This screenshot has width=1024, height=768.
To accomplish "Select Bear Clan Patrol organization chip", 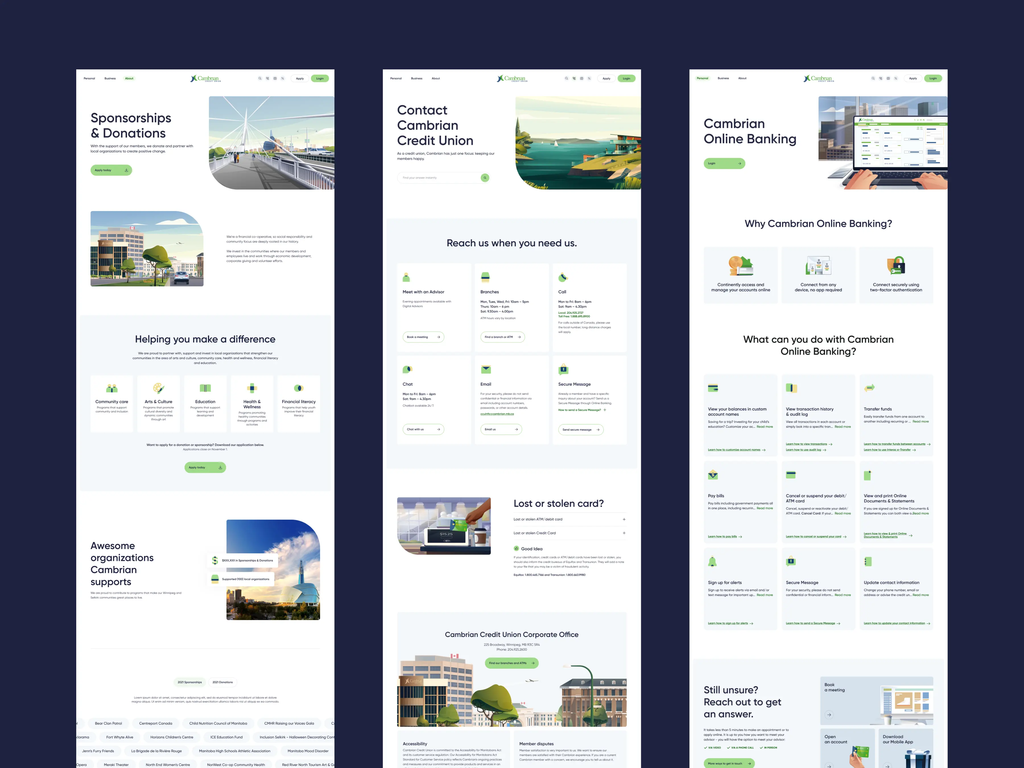I will point(108,723).
